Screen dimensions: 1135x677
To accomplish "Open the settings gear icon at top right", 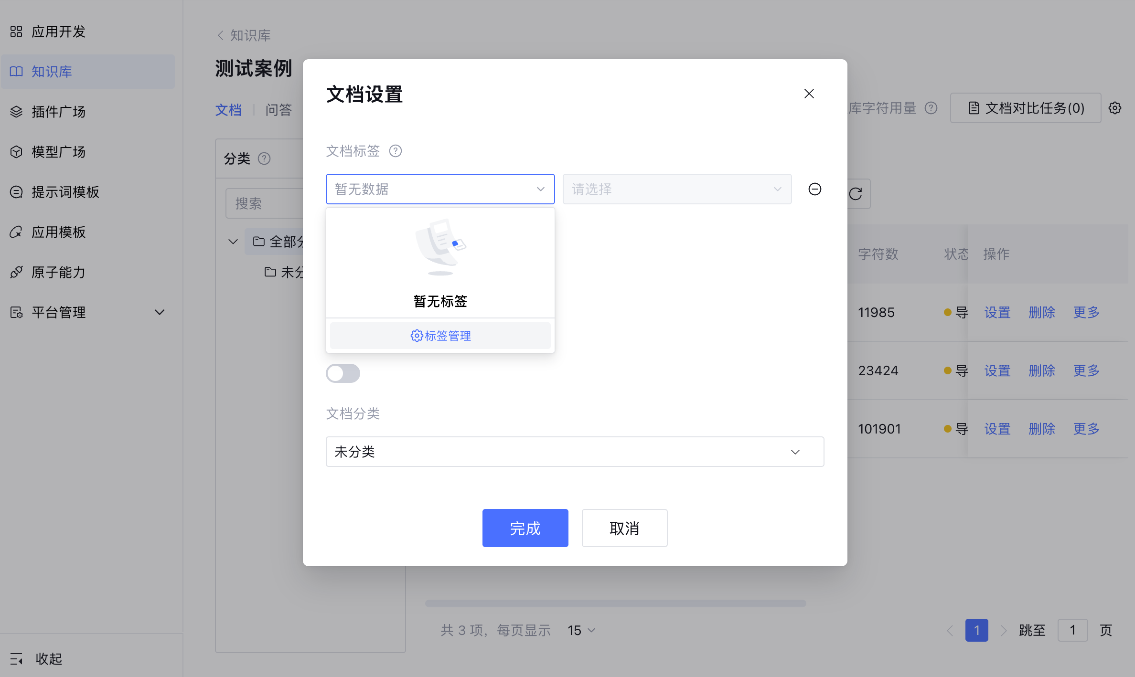I will pos(1115,108).
